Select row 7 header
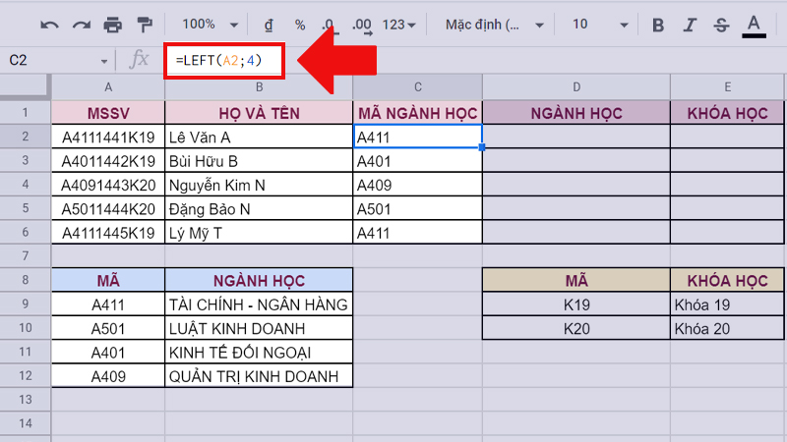 click(x=25, y=256)
